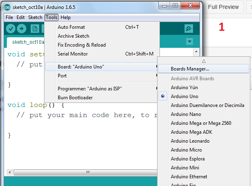Close the Tools menu
Viewport: 252px width, 186px height.
click(51, 17)
